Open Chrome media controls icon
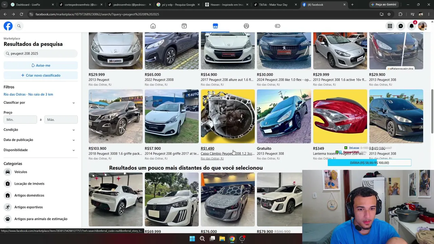 412,14
